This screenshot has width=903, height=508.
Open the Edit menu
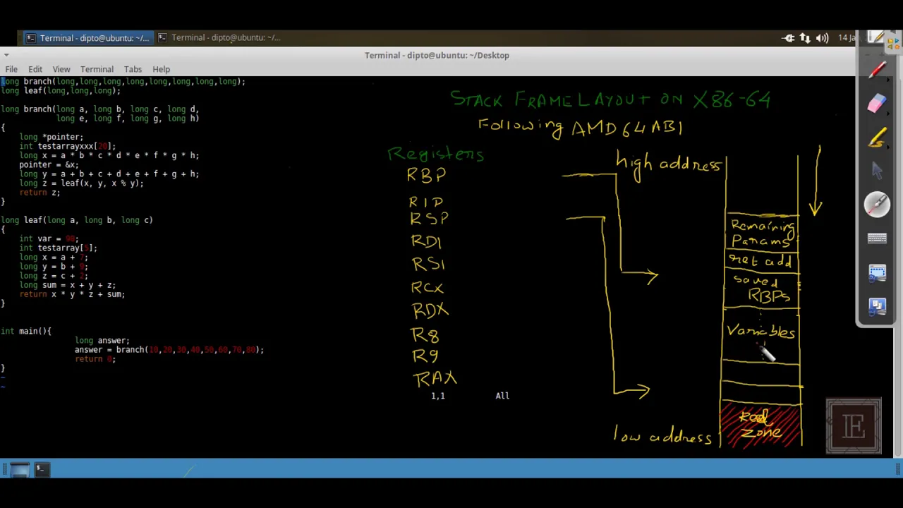coord(35,69)
